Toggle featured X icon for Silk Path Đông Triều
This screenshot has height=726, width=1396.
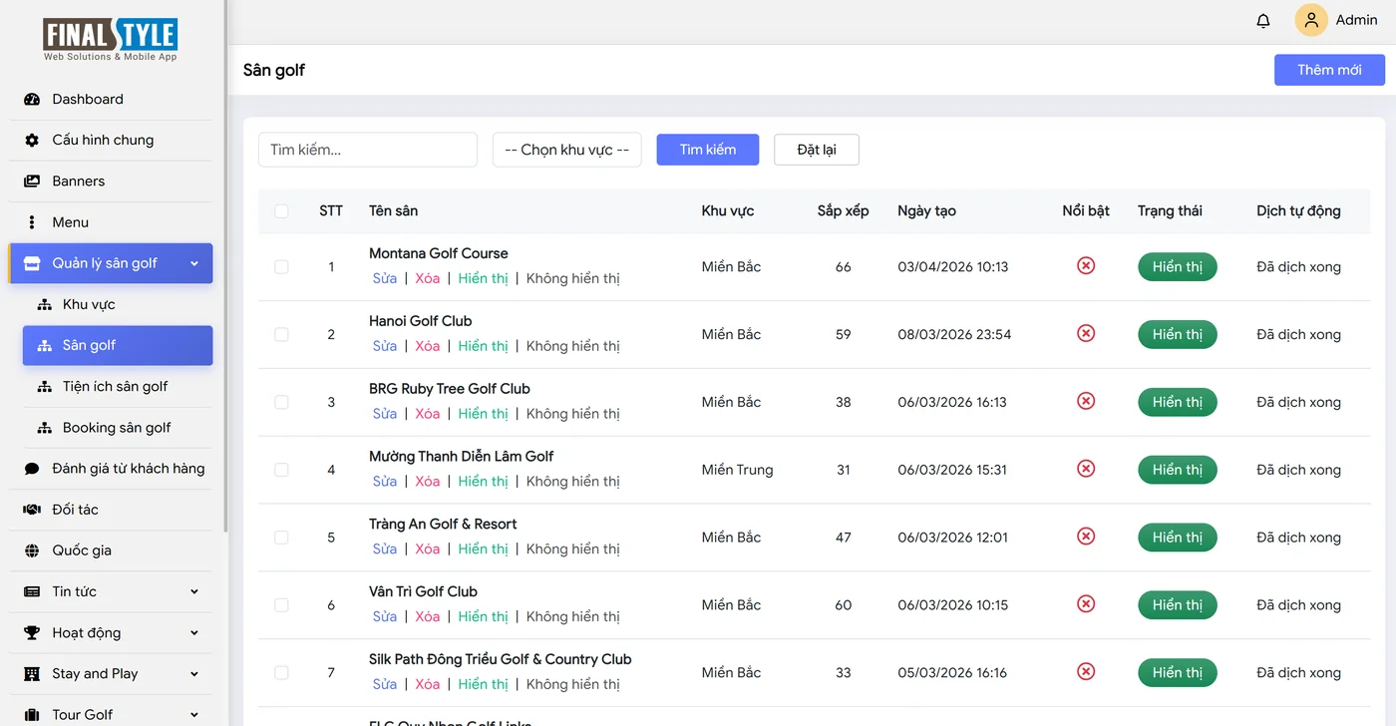1086,671
